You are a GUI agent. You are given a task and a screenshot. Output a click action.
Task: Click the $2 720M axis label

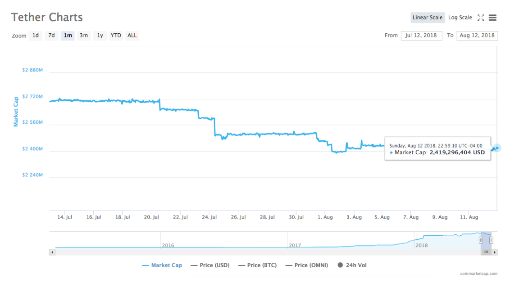click(32, 96)
